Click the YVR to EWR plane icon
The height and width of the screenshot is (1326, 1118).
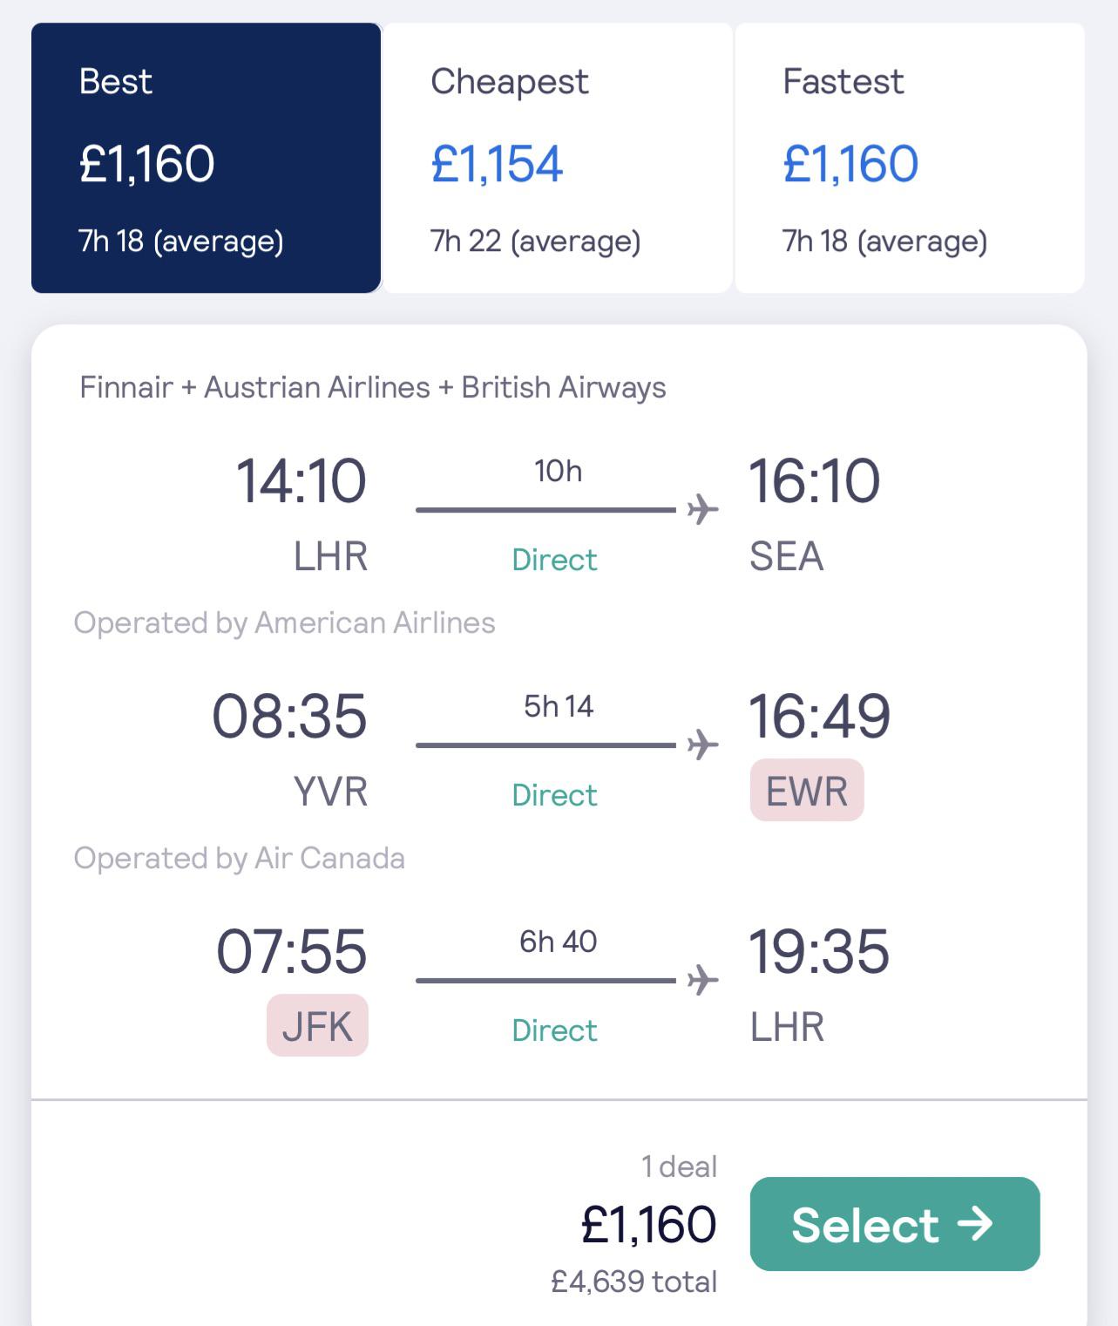tap(702, 745)
